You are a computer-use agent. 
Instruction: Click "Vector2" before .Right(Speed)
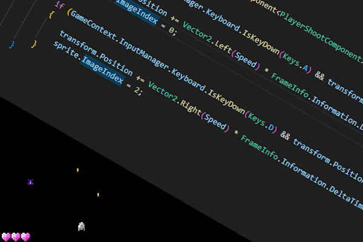(163, 92)
